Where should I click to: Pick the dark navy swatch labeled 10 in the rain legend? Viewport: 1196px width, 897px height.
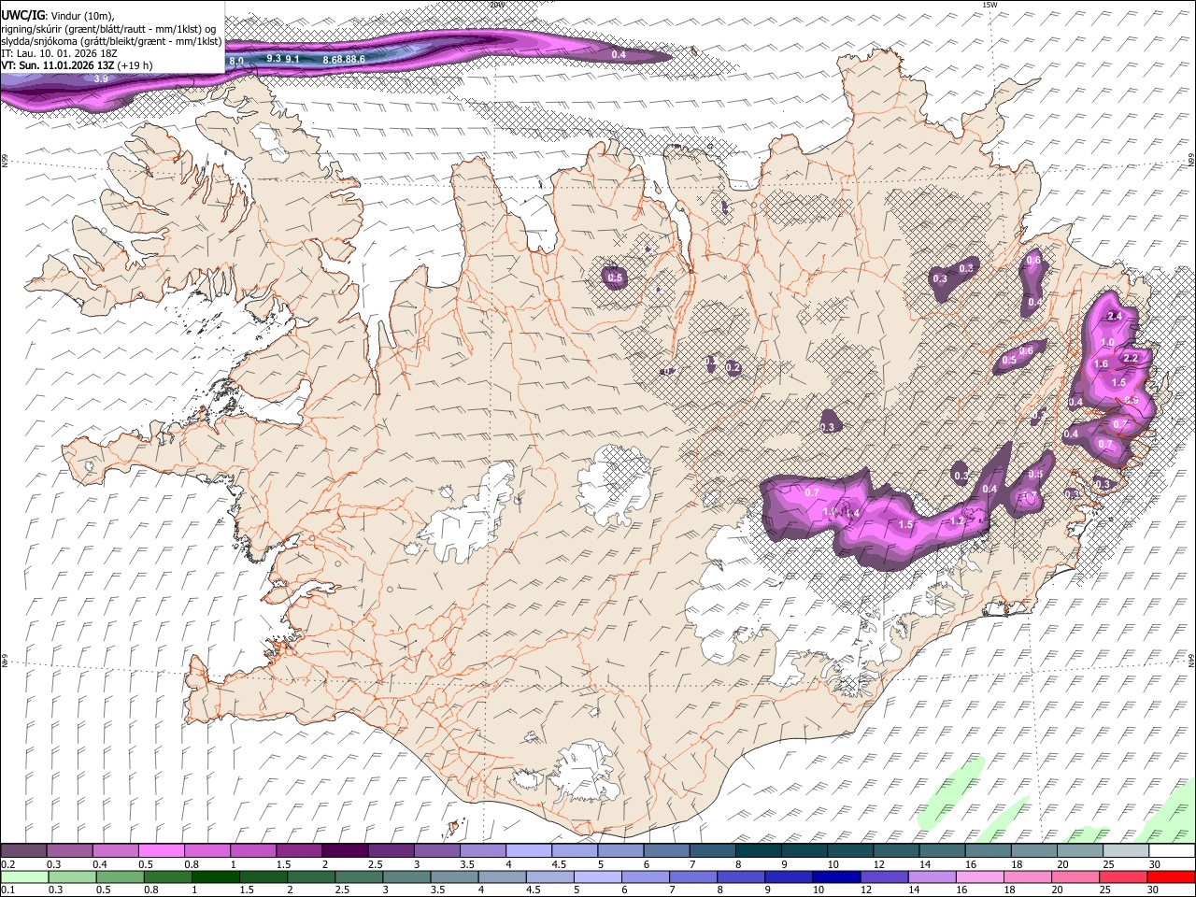836,876
